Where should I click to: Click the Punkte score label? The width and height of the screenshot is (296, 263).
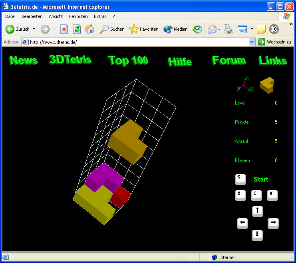242,122
